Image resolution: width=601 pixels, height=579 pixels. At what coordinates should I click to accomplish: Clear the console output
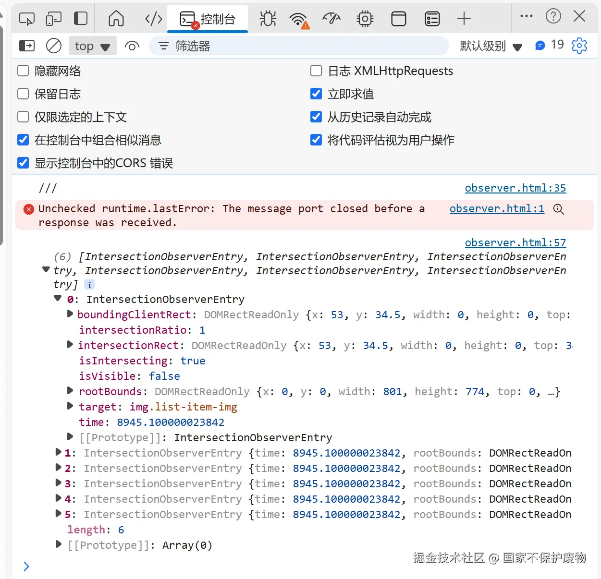[x=54, y=46]
